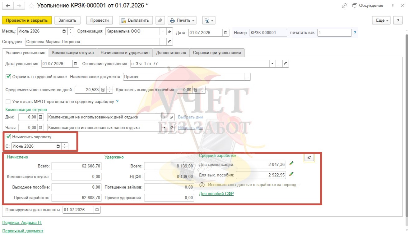Viewport: 408px width, 236px height.
Task: Click the Среднемесячное количество дней input field
Action: [87, 90]
